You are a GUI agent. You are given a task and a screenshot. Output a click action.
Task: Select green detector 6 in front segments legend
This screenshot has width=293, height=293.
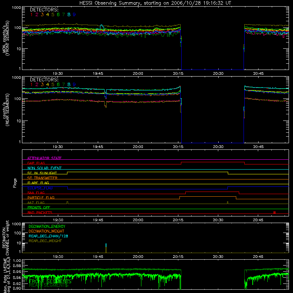(x=58, y=15)
